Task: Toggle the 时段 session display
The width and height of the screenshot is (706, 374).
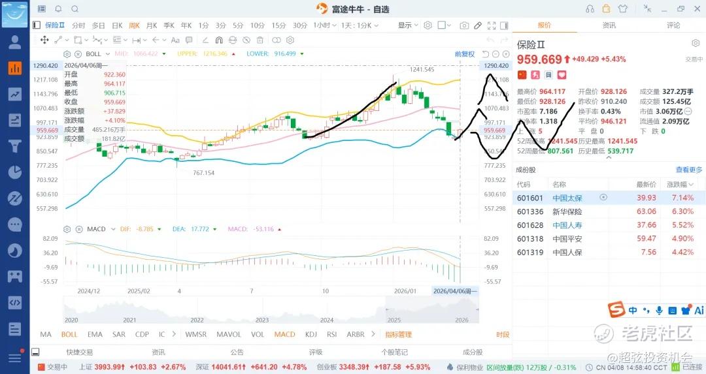Action: pos(502,334)
